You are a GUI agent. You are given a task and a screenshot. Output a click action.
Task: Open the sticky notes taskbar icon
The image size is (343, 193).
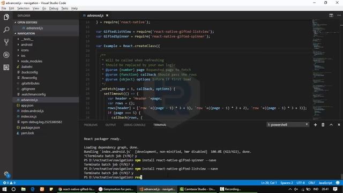pyautogui.click(x=51, y=189)
